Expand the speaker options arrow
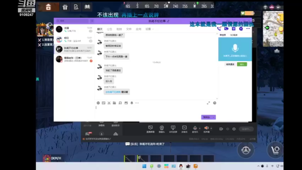 211,128
